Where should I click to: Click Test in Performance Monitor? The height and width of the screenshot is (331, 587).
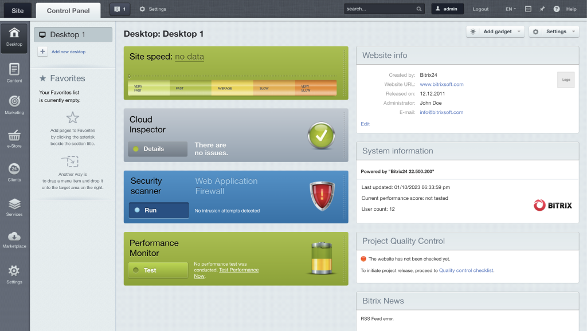[158, 270]
